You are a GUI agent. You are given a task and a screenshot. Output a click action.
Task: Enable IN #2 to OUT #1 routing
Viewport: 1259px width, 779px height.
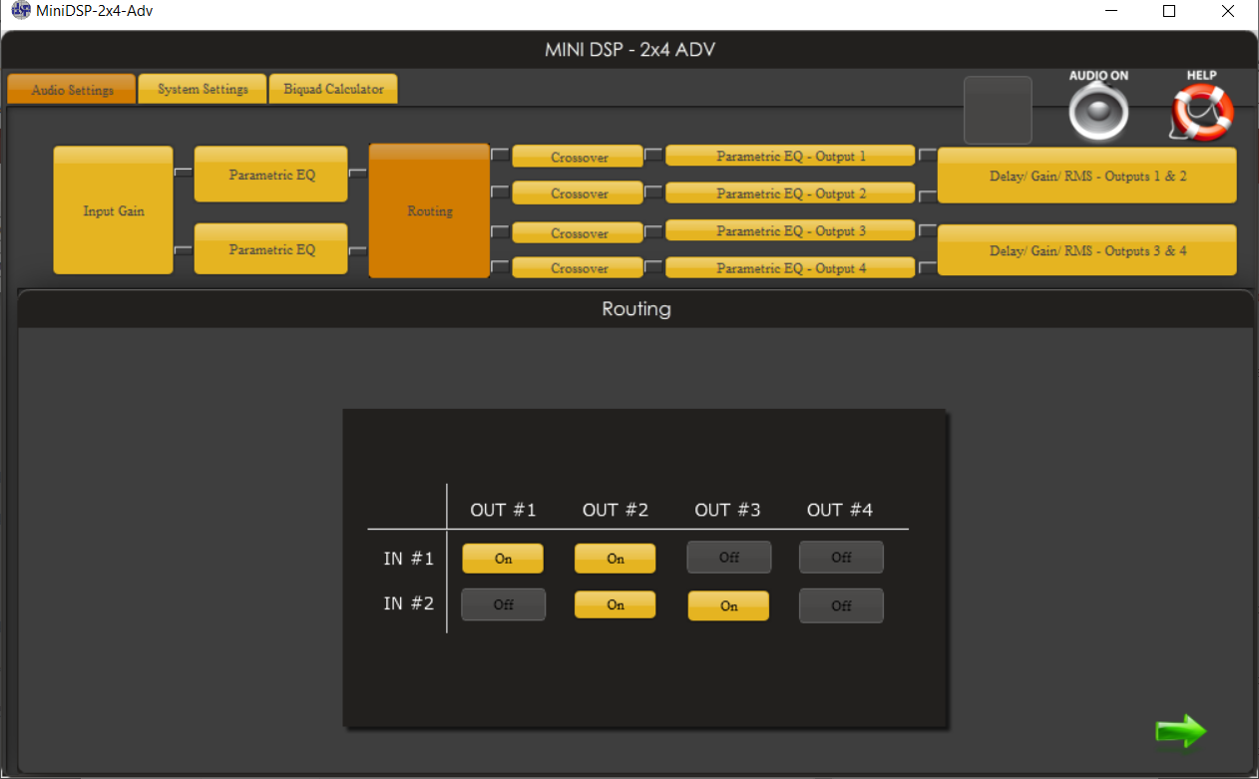(504, 604)
